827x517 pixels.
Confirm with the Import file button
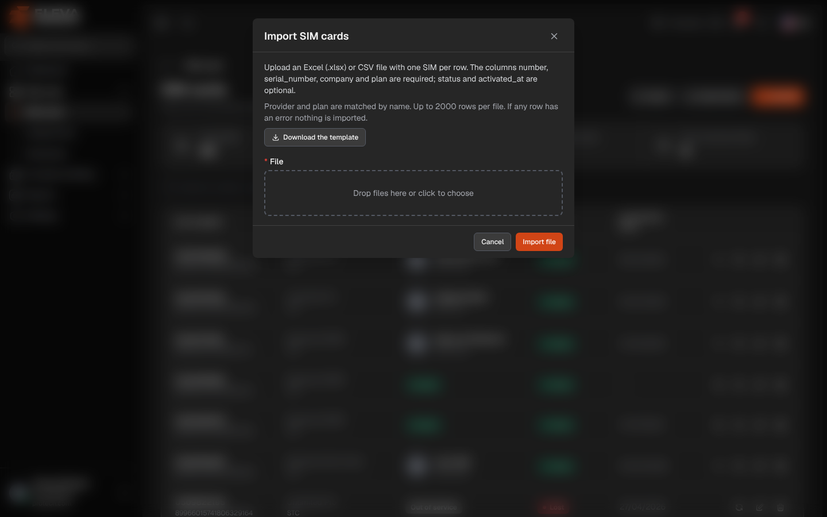point(539,242)
